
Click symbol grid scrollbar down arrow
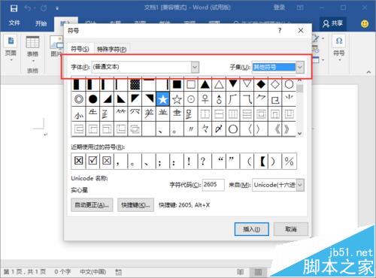pos(299,134)
